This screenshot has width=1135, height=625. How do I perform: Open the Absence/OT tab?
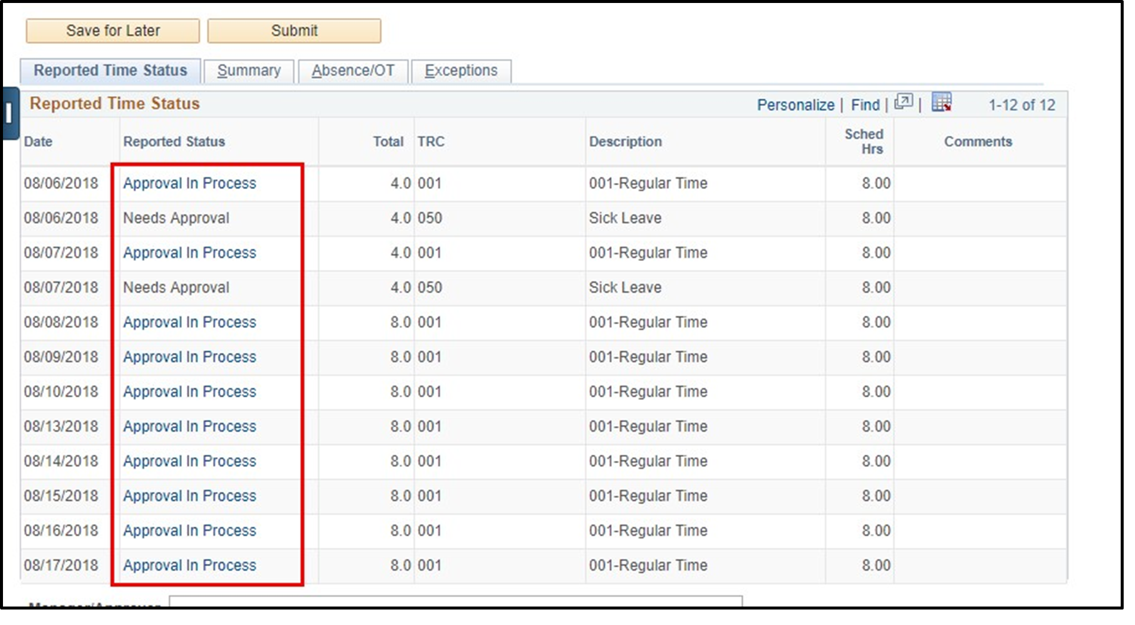click(353, 70)
